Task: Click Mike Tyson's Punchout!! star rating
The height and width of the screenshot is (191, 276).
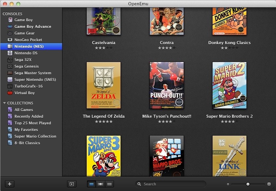Action: (167, 121)
